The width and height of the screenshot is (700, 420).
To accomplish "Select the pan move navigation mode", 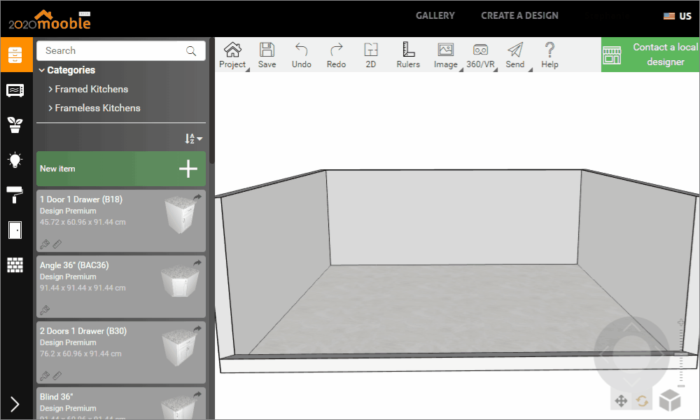I will click(x=621, y=401).
